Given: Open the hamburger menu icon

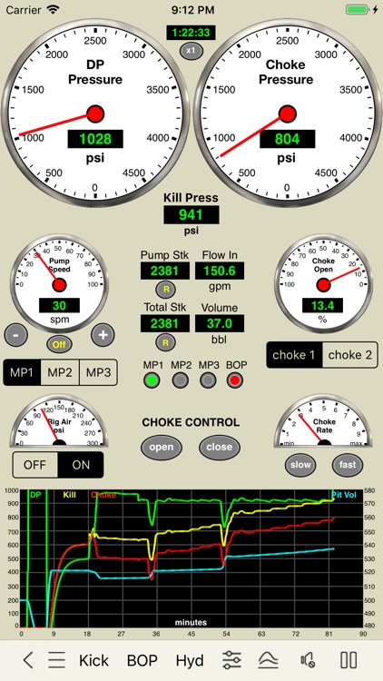Looking at the screenshot, I should coord(56,660).
